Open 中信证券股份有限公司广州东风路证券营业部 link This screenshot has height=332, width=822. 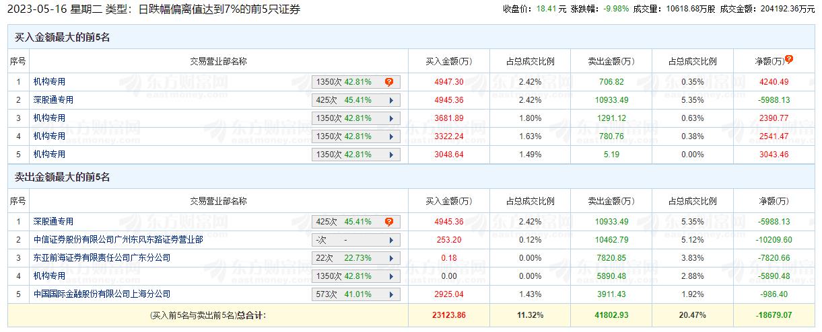point(118,240)
